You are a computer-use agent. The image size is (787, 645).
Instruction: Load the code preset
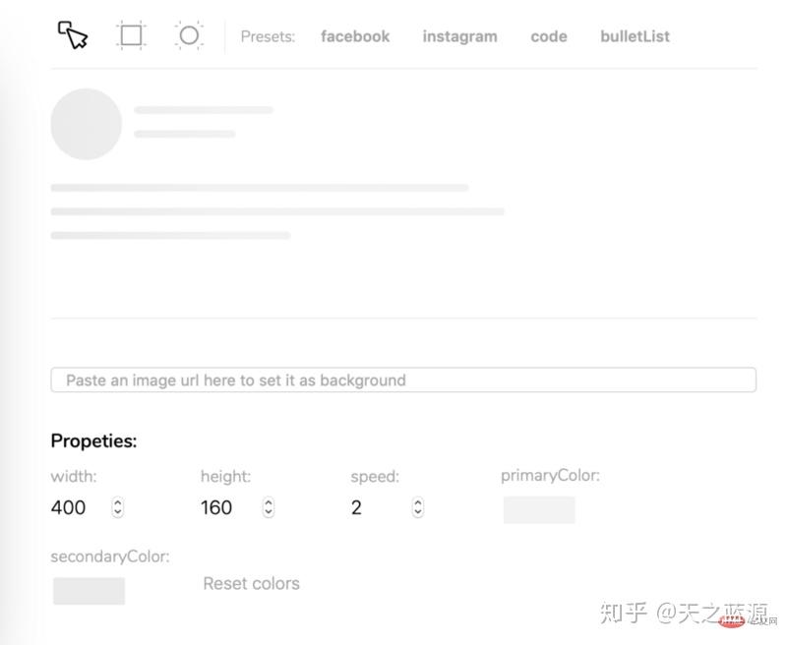[x=548, y=36]
